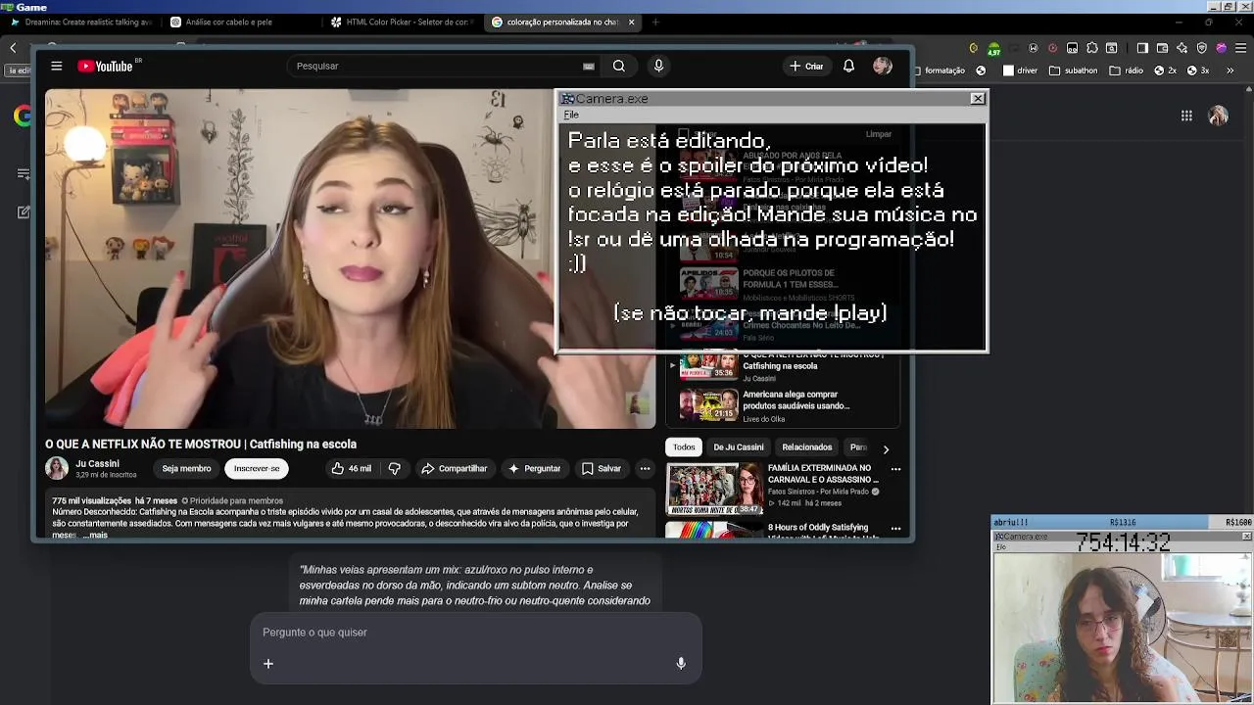Click the video title O QUE A NETFLIX NÃO TE MOSTROU

click(x=201, y=444)
